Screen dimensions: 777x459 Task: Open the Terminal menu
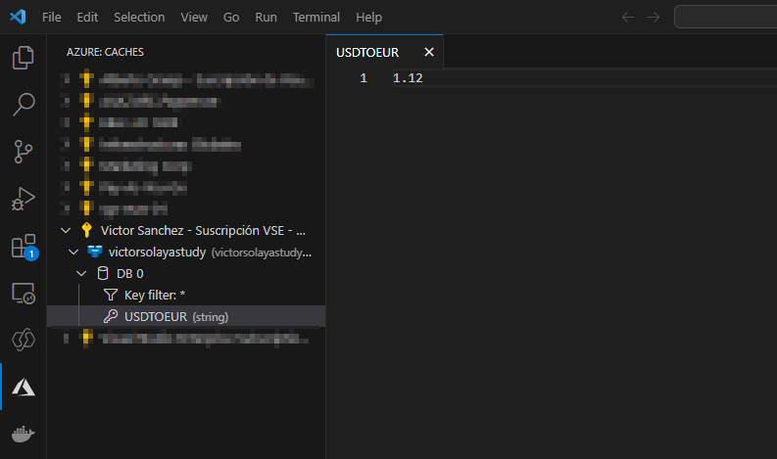click(316, 18)
